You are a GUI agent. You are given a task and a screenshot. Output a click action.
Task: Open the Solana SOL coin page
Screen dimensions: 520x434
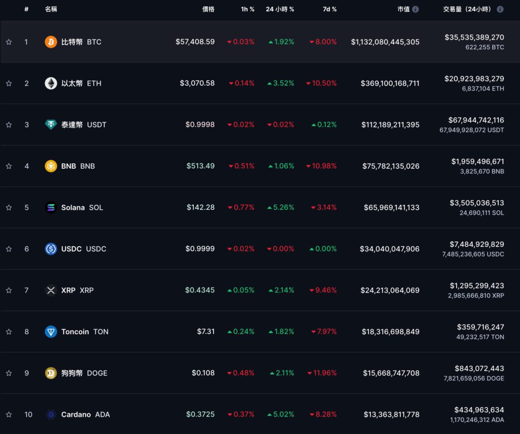click(x=82, y=207)
